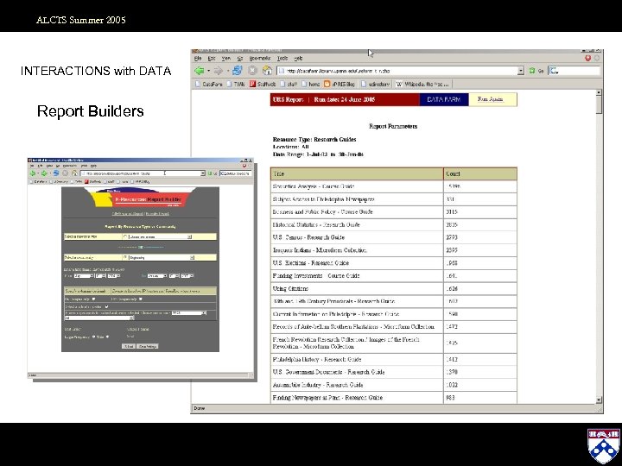The image size is (622, 466).
Task: Click the 'Using Citations' table row
Action: tap(394, 288)
